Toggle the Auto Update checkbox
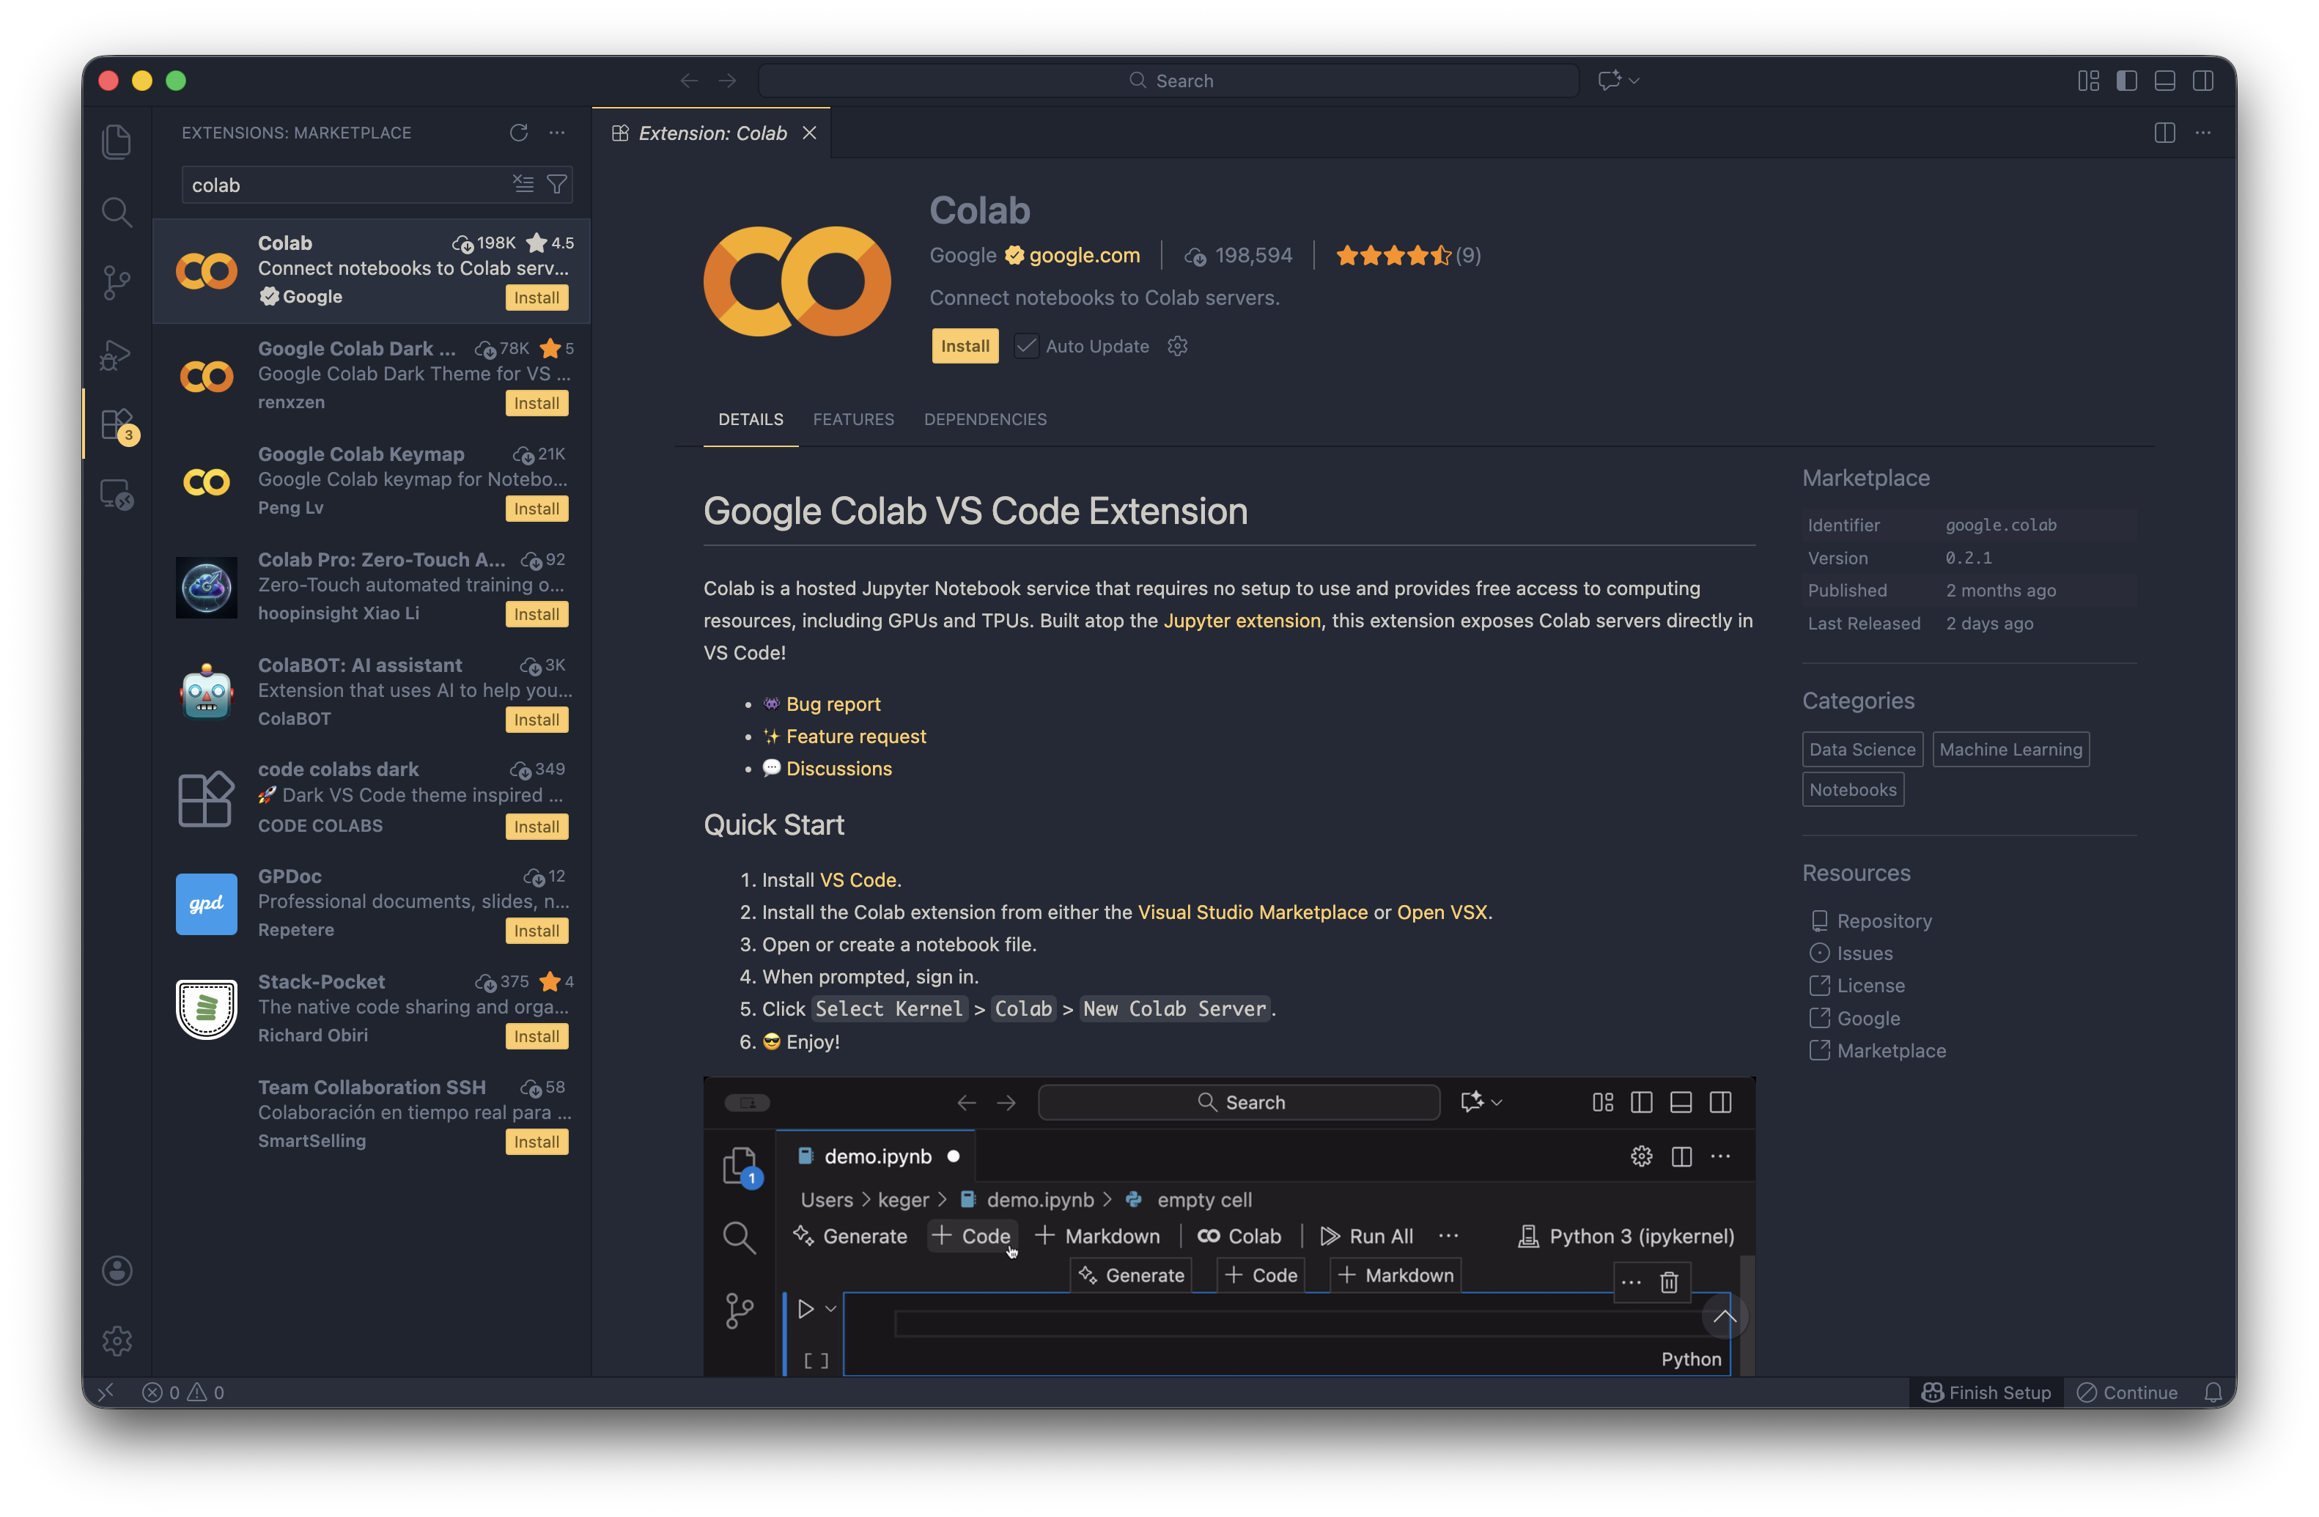 [x=1026, y=346]
